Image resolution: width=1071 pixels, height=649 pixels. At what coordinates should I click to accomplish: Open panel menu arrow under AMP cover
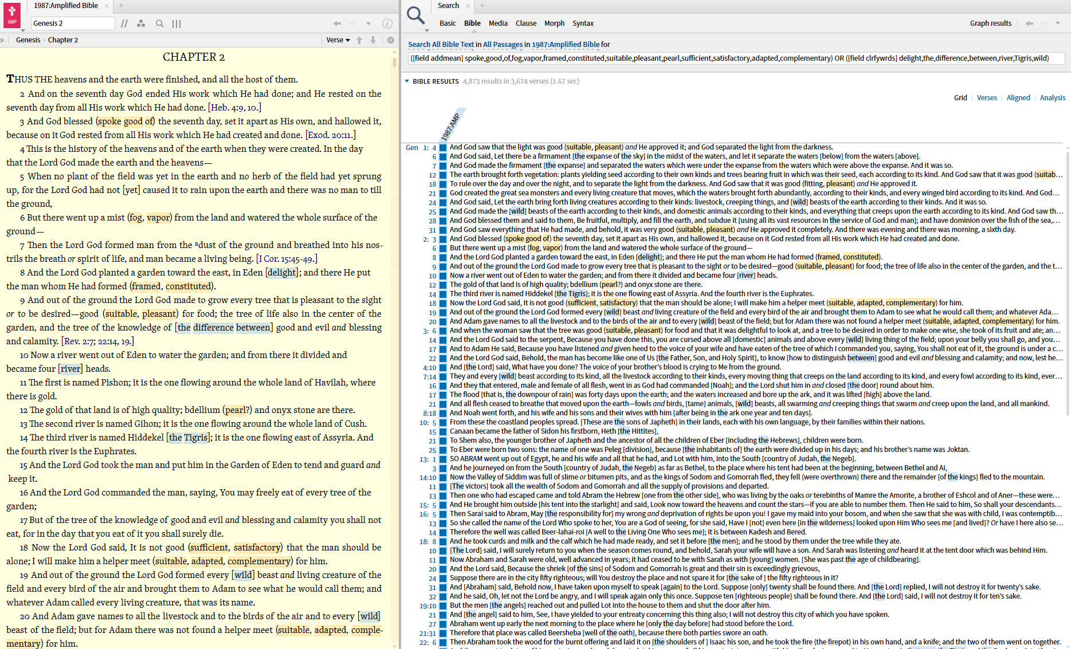pyautogui.click(x=22, y=30)
